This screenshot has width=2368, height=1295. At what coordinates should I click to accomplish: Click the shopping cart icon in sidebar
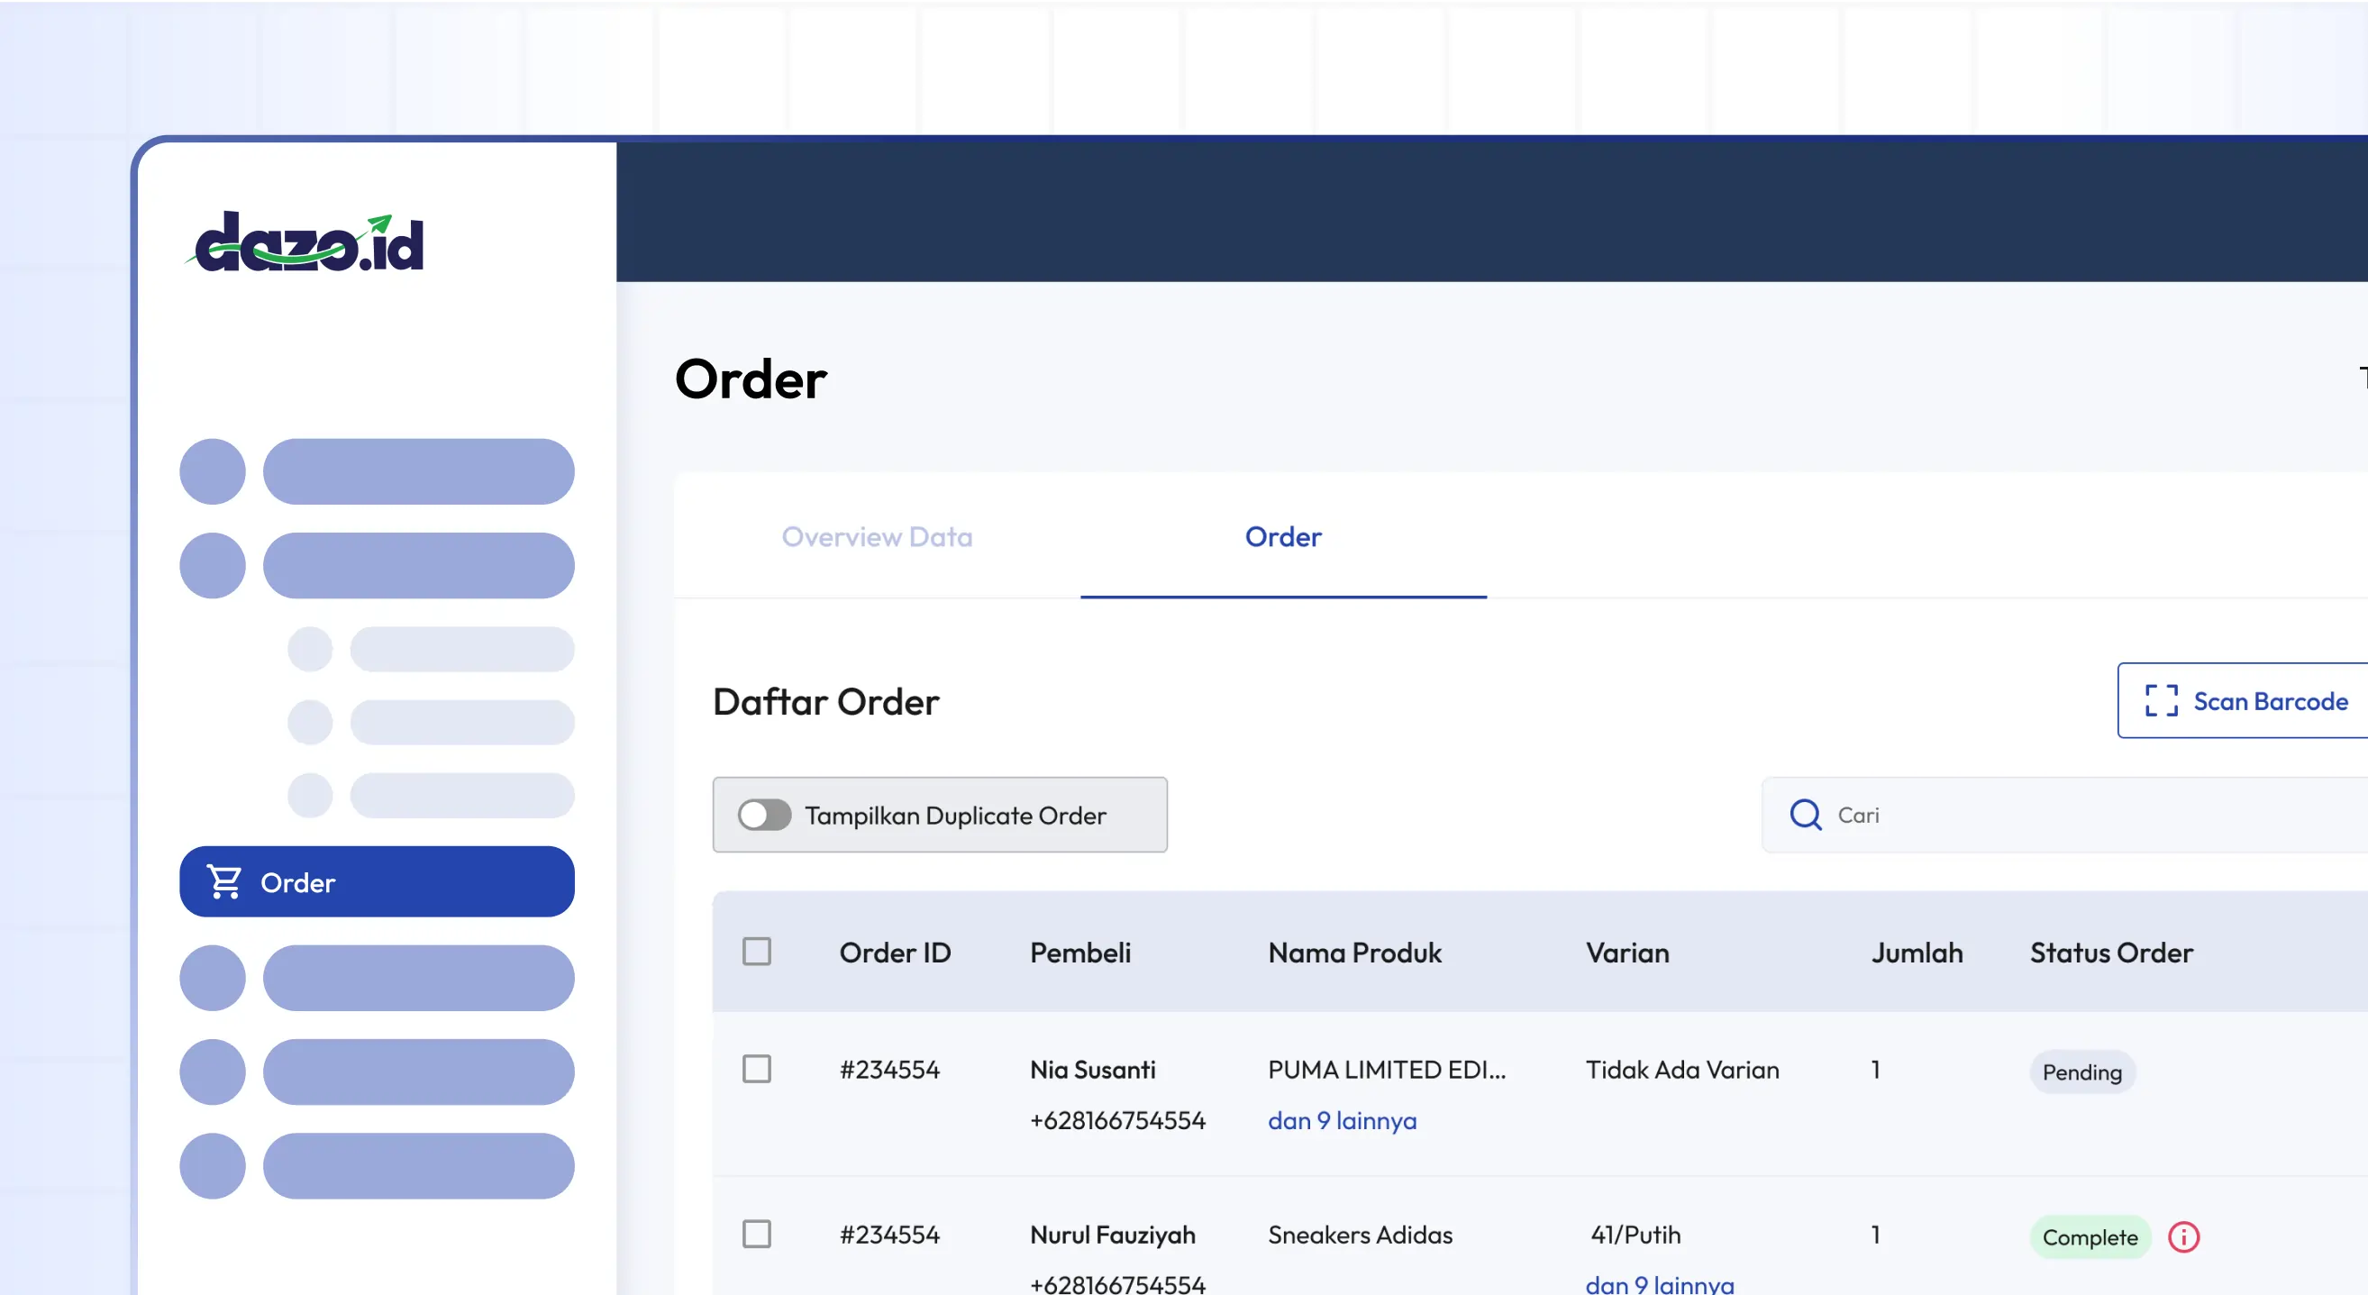coord(224,881)
